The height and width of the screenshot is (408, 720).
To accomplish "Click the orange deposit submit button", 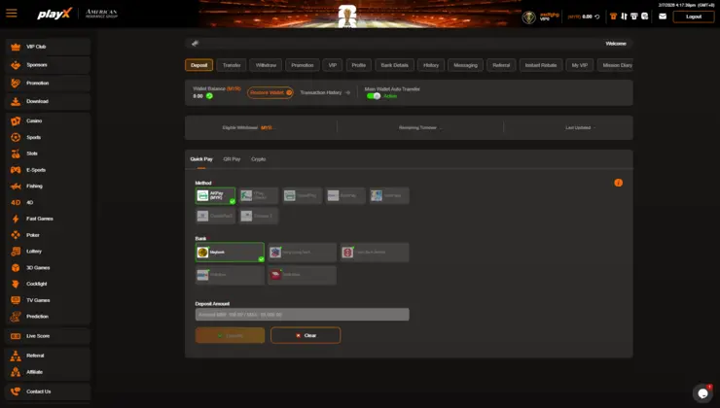I will (x=230, y=335).
